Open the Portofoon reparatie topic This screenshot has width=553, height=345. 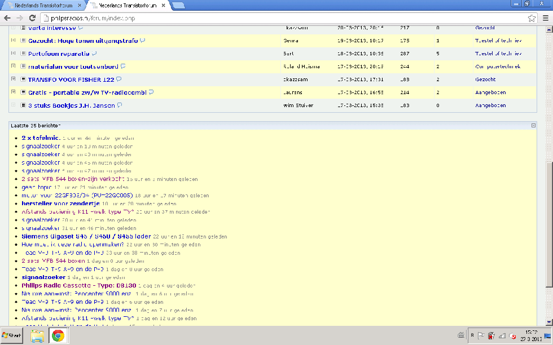59,54
